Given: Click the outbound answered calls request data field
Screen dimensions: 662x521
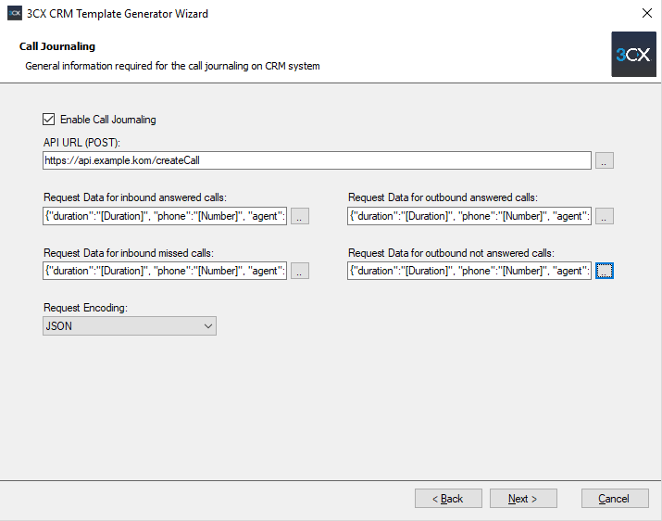Looking at the screenshot, I should click(x=469, y=216).
